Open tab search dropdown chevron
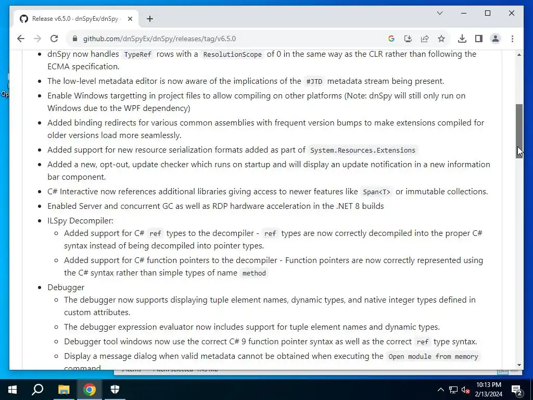 (439, 13)
